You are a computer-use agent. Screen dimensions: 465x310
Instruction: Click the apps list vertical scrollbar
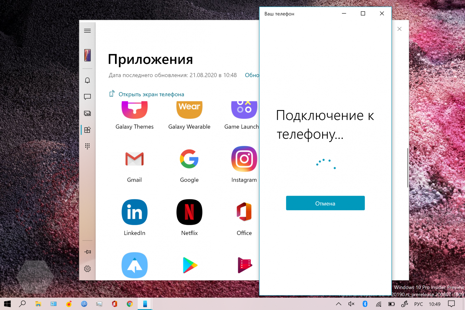[x=408, y=168]
